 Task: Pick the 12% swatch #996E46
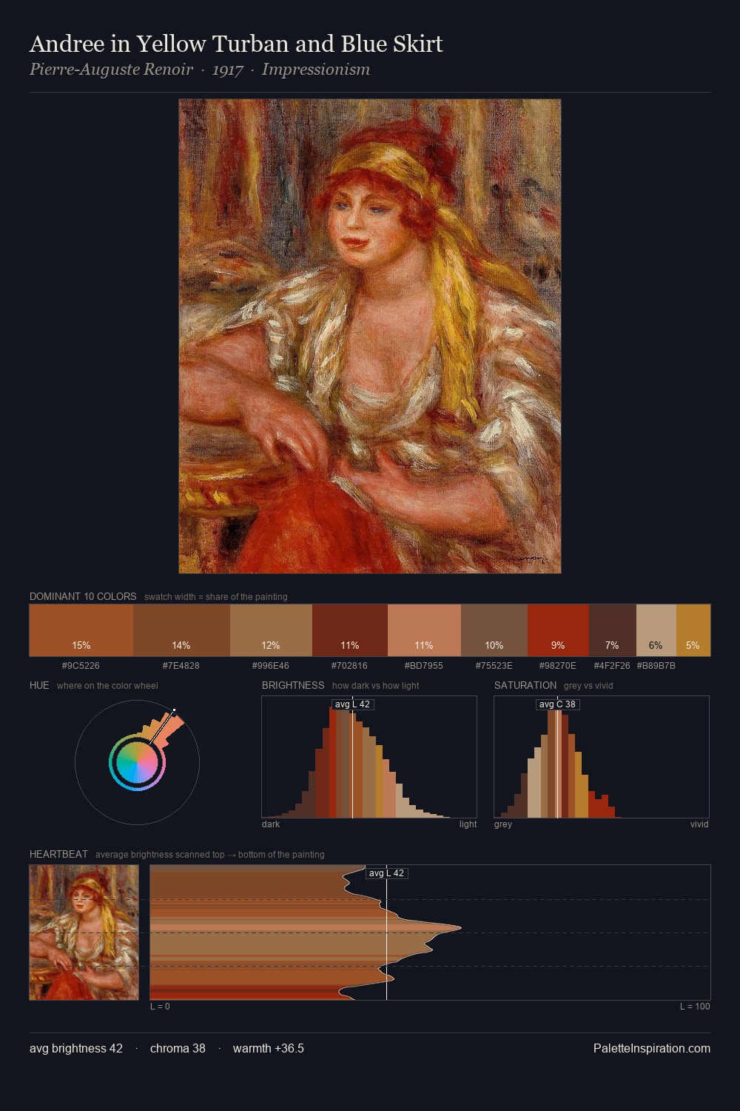[271, 630]
